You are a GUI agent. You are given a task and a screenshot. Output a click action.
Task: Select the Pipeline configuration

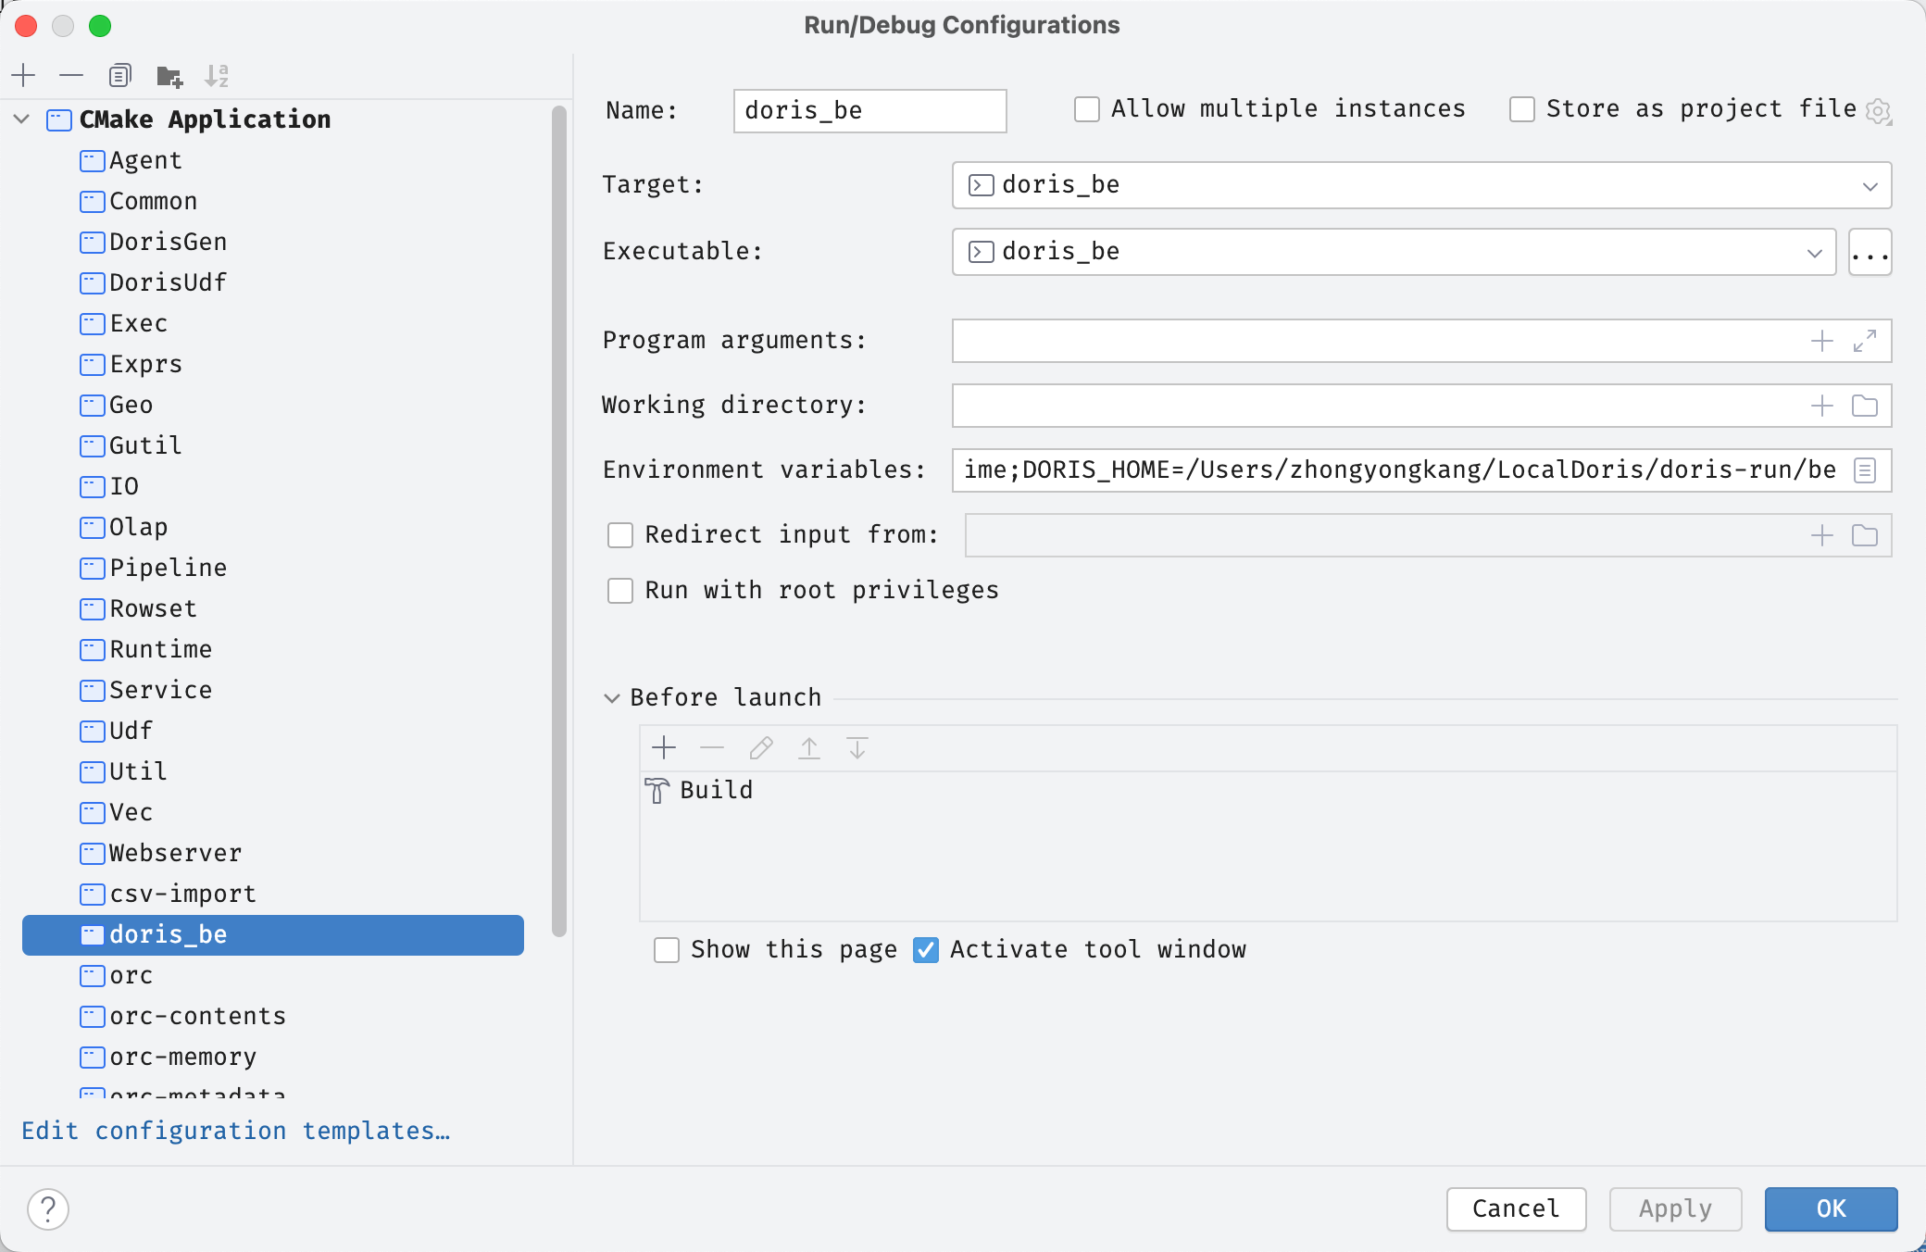(168, 568)
